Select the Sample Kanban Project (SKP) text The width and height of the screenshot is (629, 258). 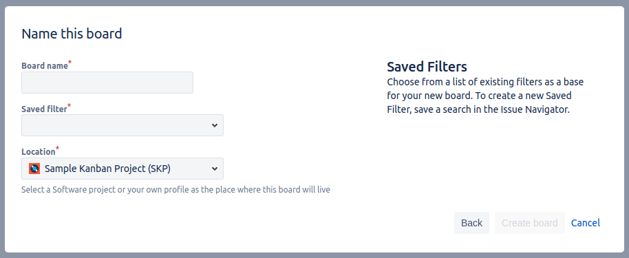(x=107, y=169)
